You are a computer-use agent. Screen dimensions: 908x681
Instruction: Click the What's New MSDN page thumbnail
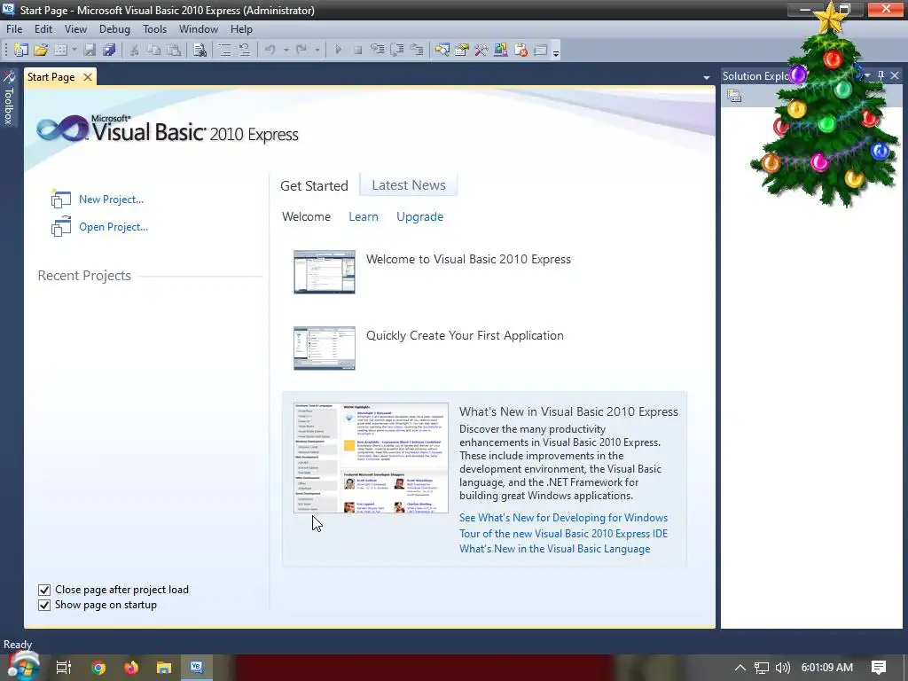372,458
